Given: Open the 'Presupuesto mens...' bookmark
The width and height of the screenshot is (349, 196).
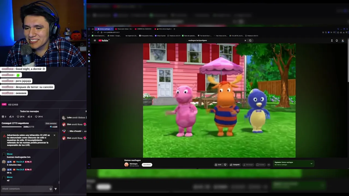Looking at the screenshot, I should (x=146, y=36).
